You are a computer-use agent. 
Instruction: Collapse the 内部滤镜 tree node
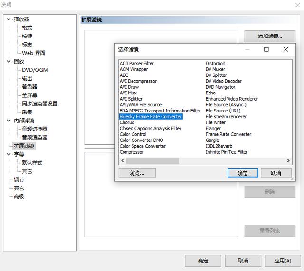(x=9, y=121)
